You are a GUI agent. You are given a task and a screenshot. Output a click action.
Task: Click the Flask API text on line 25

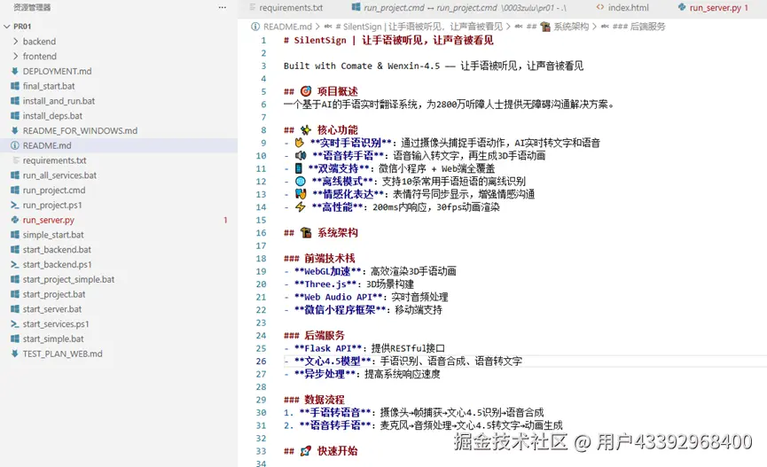point(328,348)
